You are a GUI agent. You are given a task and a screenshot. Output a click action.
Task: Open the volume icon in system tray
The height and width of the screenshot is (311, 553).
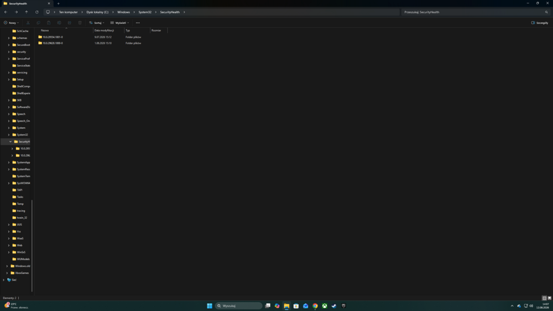(x=531, y=305)
